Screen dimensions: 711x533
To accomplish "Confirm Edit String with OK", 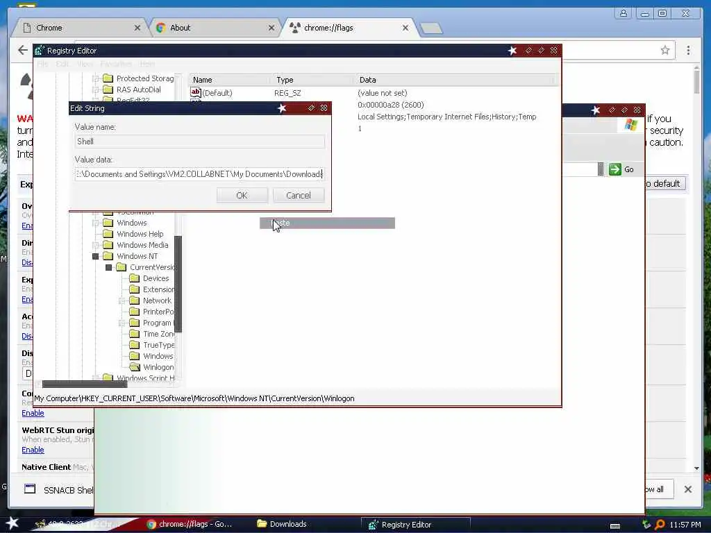I will (242, 195).
